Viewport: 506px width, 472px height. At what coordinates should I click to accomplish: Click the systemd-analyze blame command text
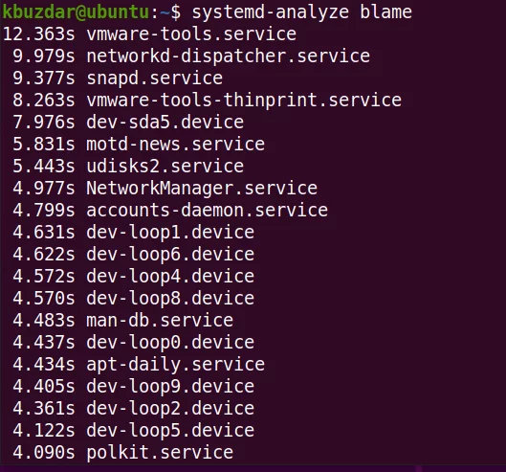pyautogui.click(x=302, y=12)
